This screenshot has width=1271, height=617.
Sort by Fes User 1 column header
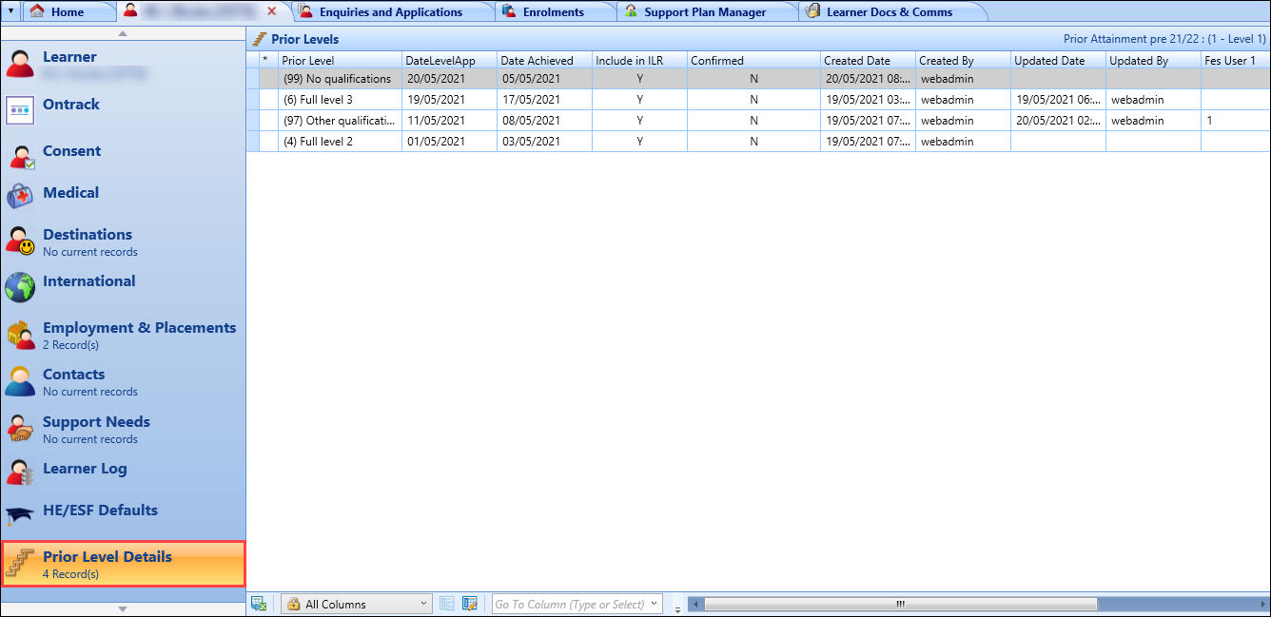(1235, 60)
